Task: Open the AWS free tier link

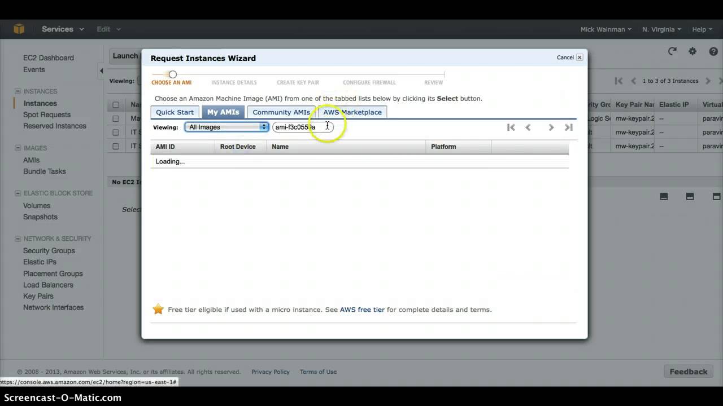Action: pos(362,310)
